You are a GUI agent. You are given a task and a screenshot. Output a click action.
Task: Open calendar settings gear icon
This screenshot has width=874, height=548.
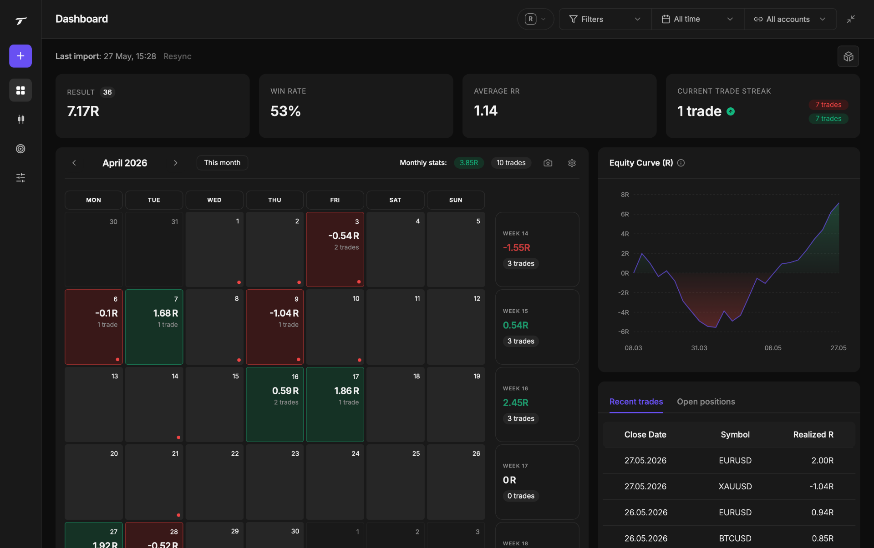572,163
